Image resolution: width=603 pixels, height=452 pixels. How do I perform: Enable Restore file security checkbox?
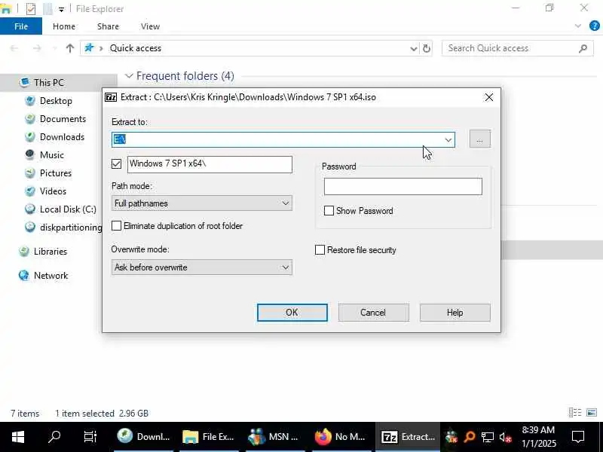click(x=320, y=250)
